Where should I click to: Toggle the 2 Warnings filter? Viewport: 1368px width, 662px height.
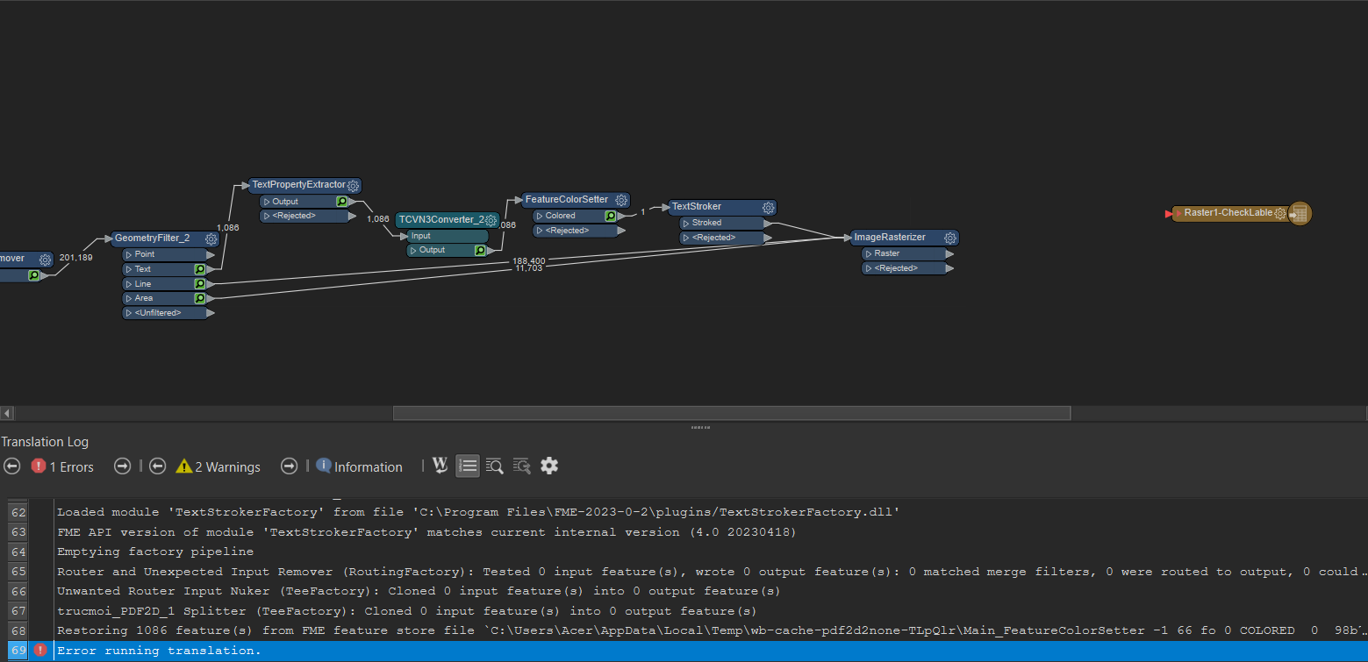[218, 466]
